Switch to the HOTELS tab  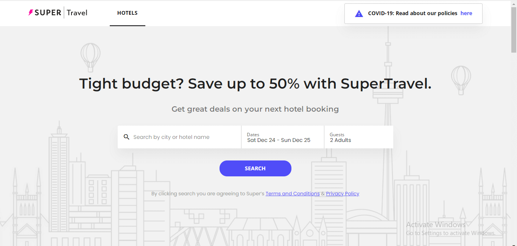pos(127,12)
